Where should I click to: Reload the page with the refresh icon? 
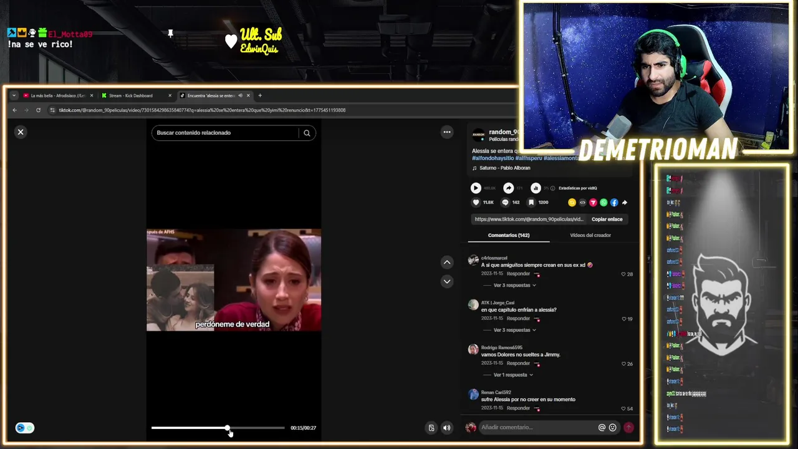click(x=38, y=110)
